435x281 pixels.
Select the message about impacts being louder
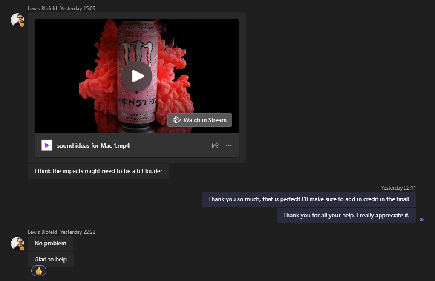pos(98,171)
